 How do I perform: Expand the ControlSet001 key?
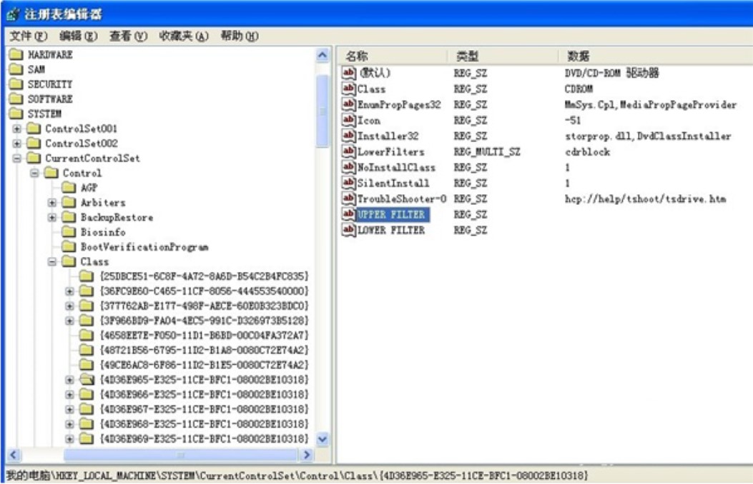[x=17, y=128]
